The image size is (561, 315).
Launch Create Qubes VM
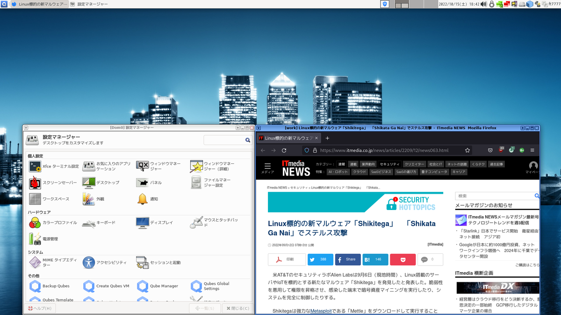click(x=106, y=286)
